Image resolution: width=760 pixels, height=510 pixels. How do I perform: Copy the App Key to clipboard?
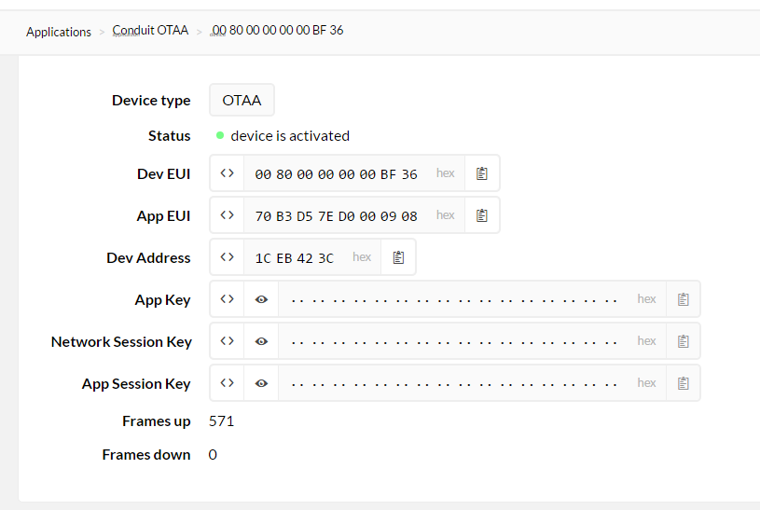coord(684,299)
